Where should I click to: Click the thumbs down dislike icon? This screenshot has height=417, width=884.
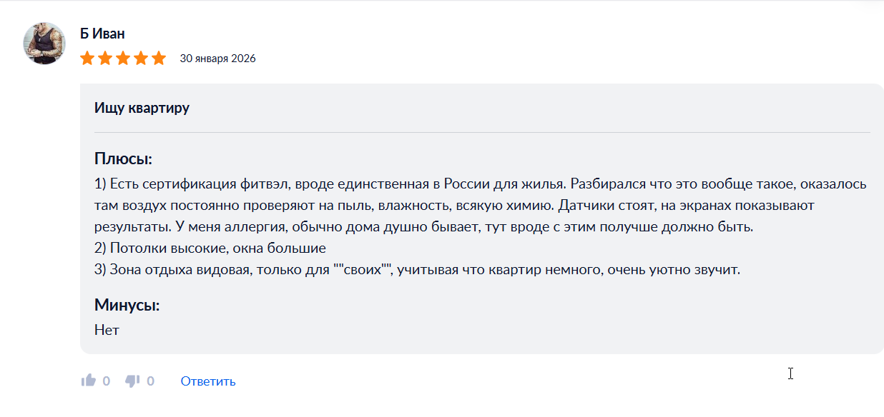coord(132,381)
